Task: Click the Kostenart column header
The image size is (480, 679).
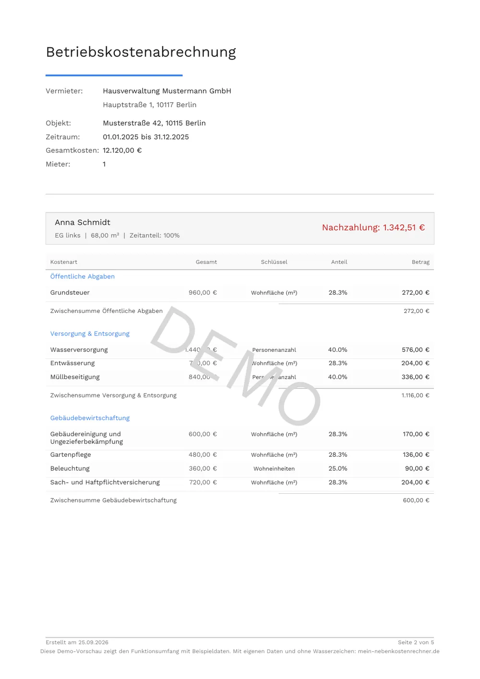Action: point(64,262)
